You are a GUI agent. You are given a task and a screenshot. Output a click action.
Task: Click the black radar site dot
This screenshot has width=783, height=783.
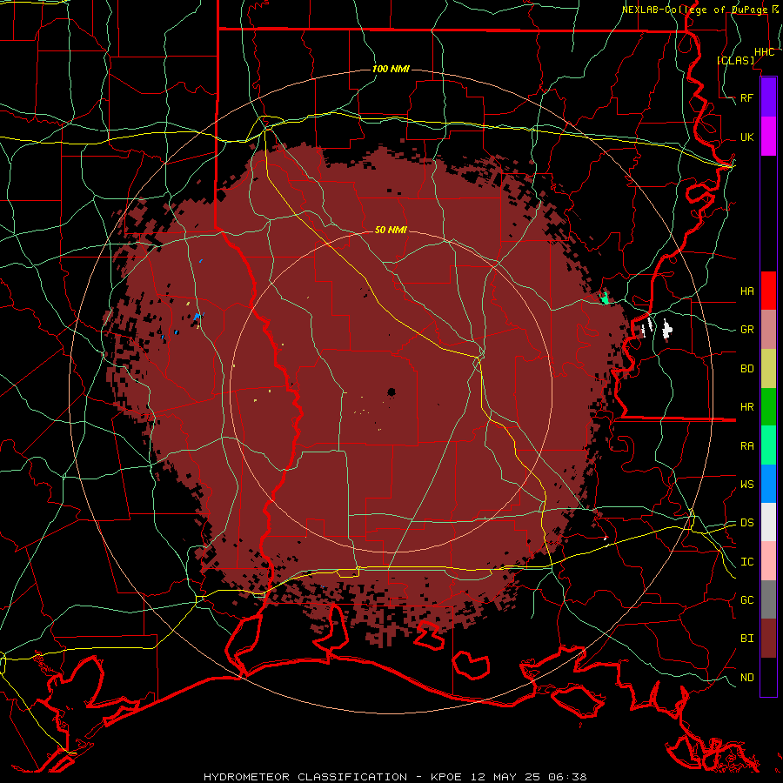391,392
